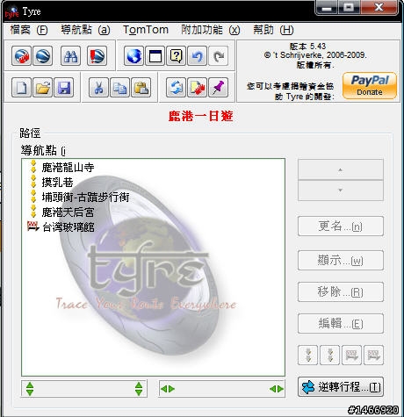Click the blue undo arrow
404x417 pixels.
tap(198, 55)
